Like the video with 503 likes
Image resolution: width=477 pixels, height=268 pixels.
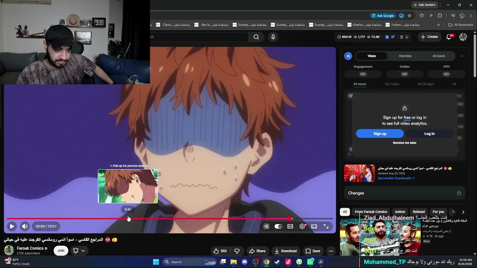pyautogui.click(x=220, y=251)
